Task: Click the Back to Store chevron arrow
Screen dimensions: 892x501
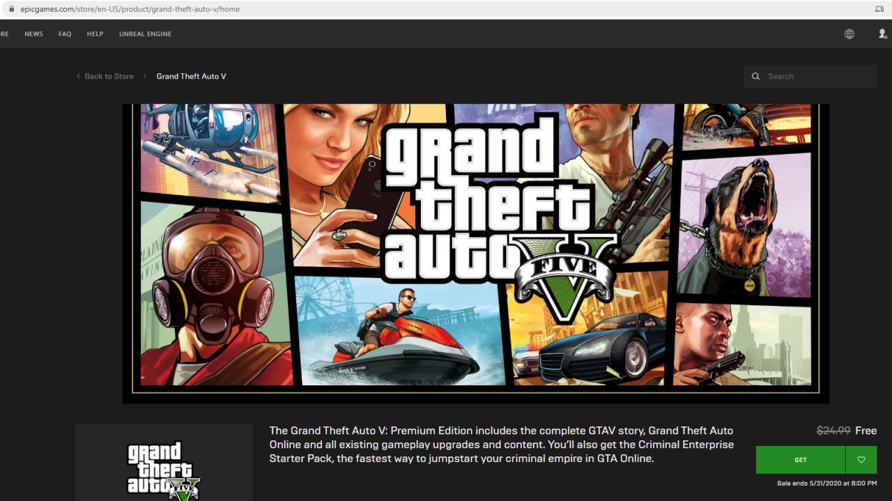Action: (x=78, y=77)
